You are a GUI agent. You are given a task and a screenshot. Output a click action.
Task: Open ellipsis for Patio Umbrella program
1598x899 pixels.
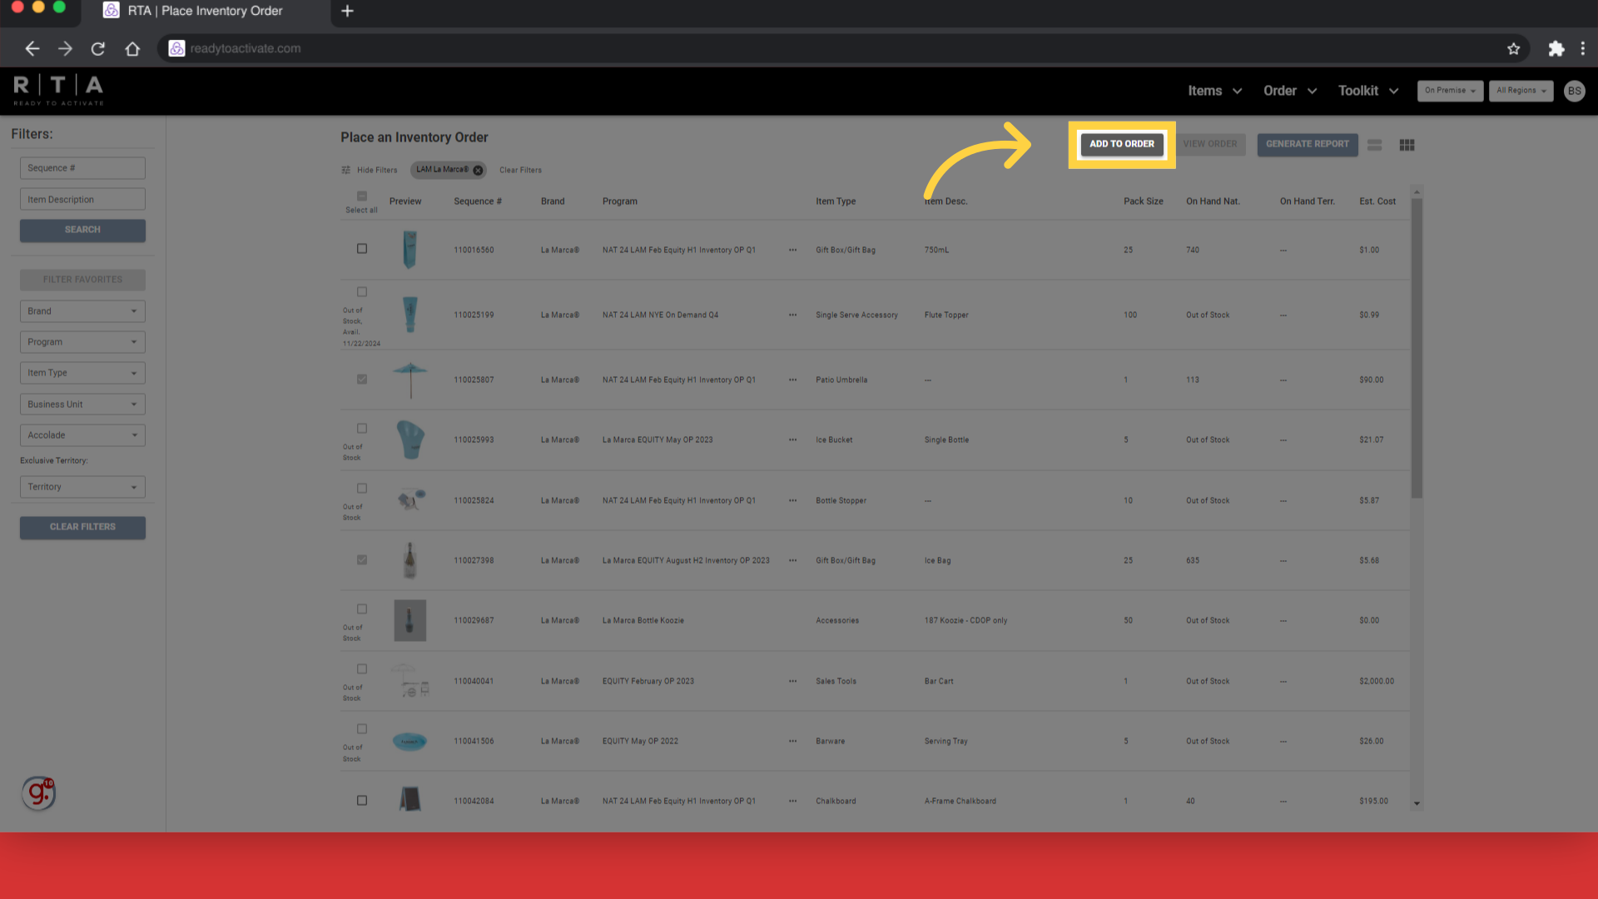[792, 380]
